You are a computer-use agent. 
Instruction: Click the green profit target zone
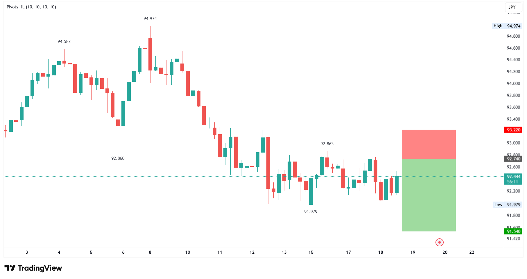pyautogui.click(x=429, y=195)
